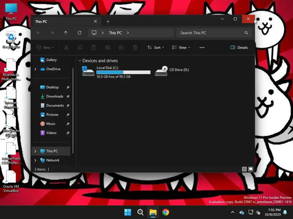The width and height of the screenshot is (293, 219).
Task: Select Adobe Flash CS4 desktop shortcut
Action: pyautogui.click(x=11, y=153)
